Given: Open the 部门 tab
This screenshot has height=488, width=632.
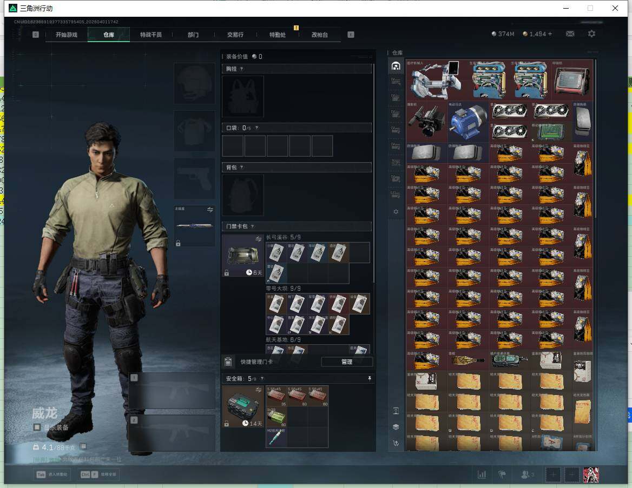Looking at the screenshot, I should click(x=193, y=35).
